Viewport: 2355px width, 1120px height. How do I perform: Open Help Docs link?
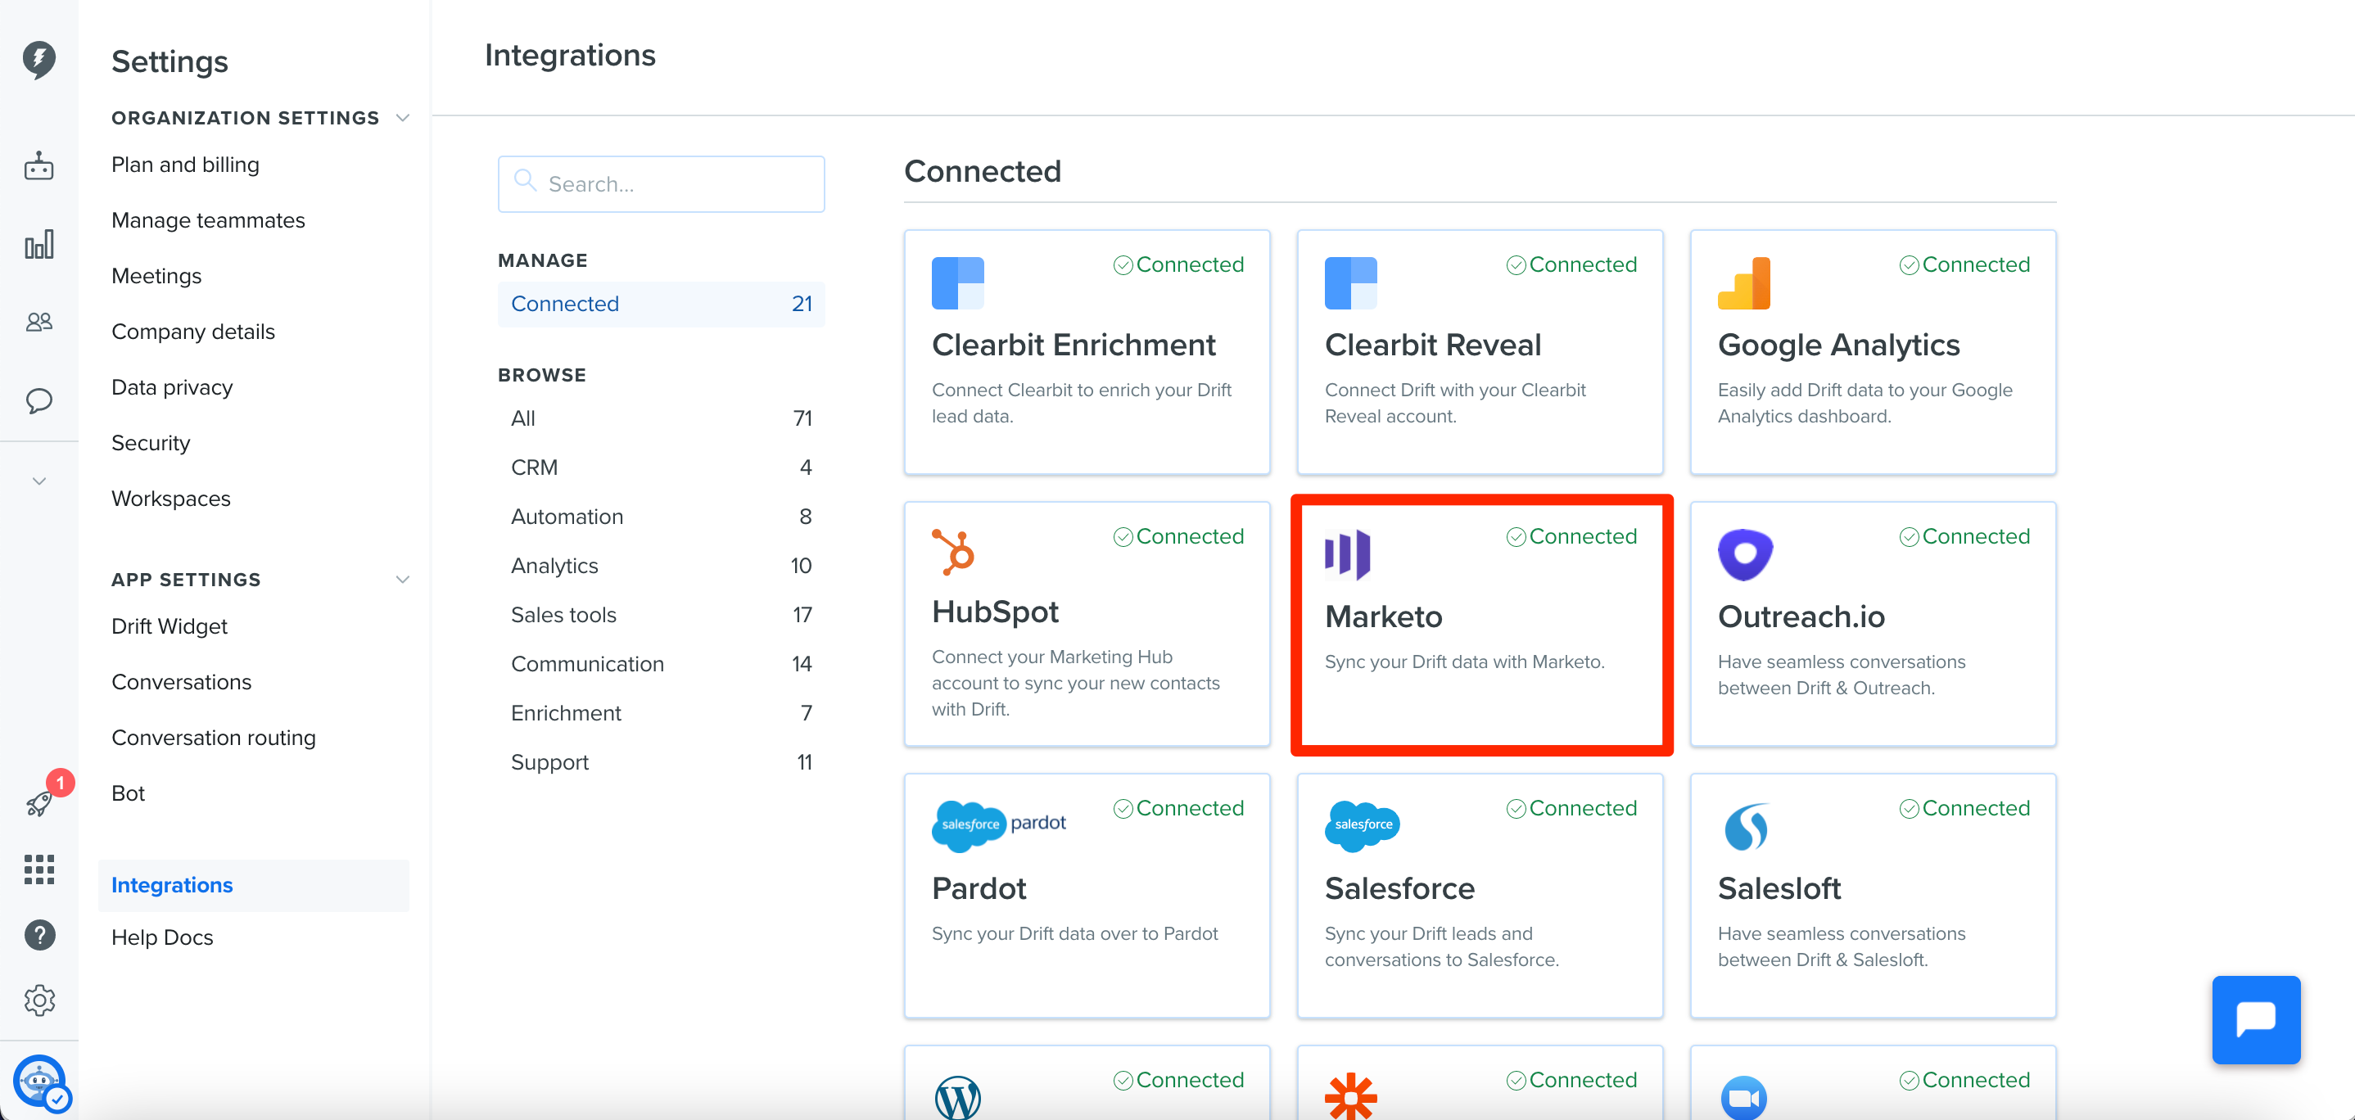pos(163,937)
